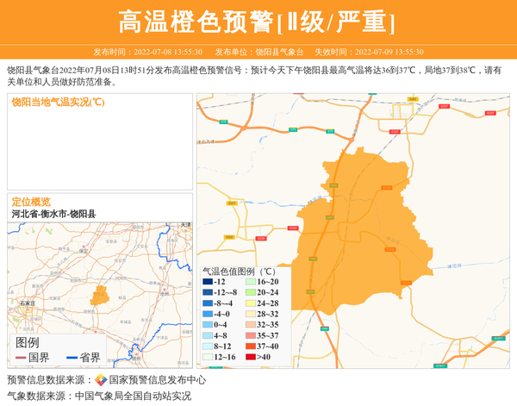
Task: Click the red 国界 line symbol in legend
Action: click(x=21, y=358)
